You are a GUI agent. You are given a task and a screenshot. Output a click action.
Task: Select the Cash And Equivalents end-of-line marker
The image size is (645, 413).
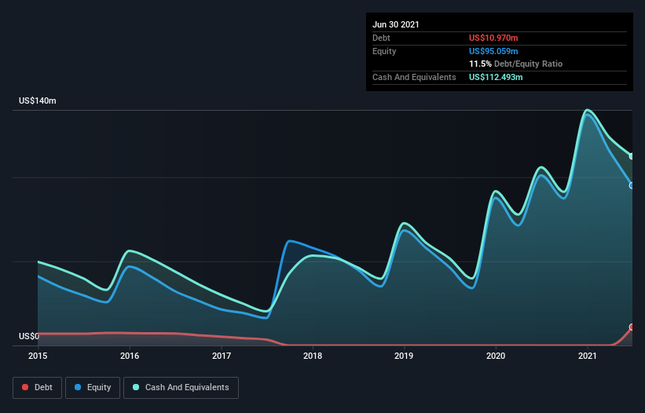coord(632,156)
